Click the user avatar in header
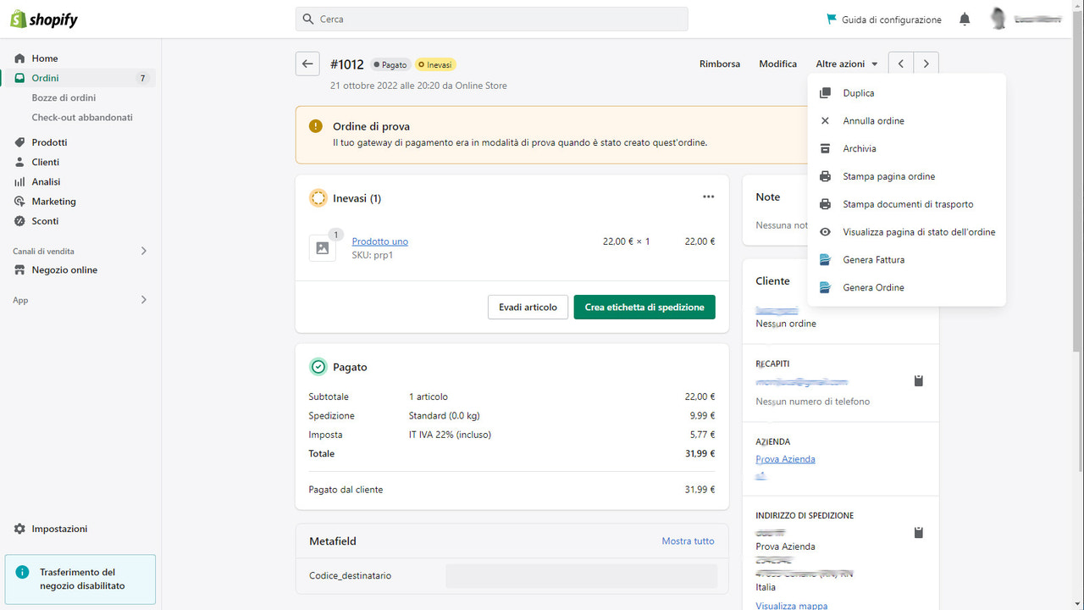Screen dimensions: 1084x610 (999, 19)
